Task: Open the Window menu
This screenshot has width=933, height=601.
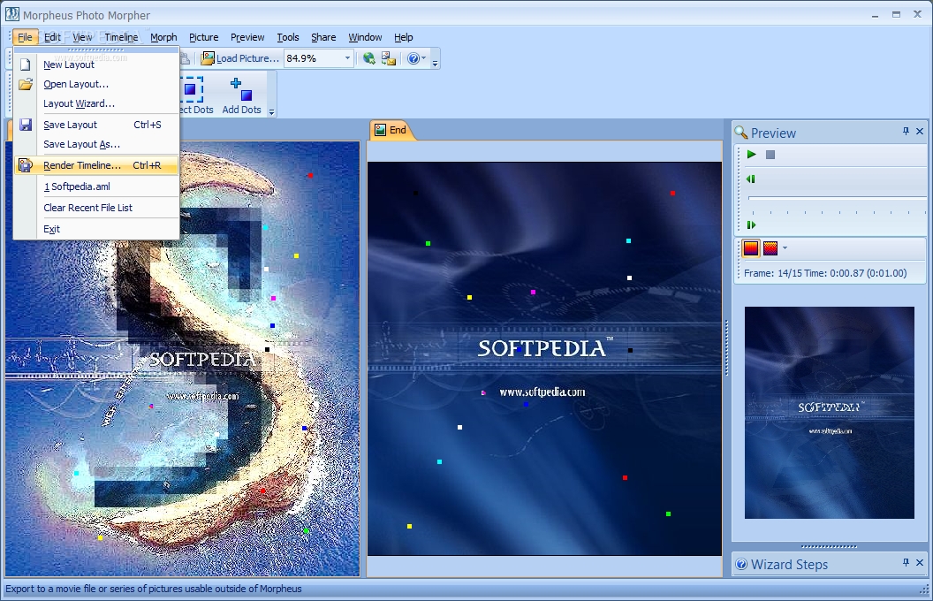Action: coord(365,37)
